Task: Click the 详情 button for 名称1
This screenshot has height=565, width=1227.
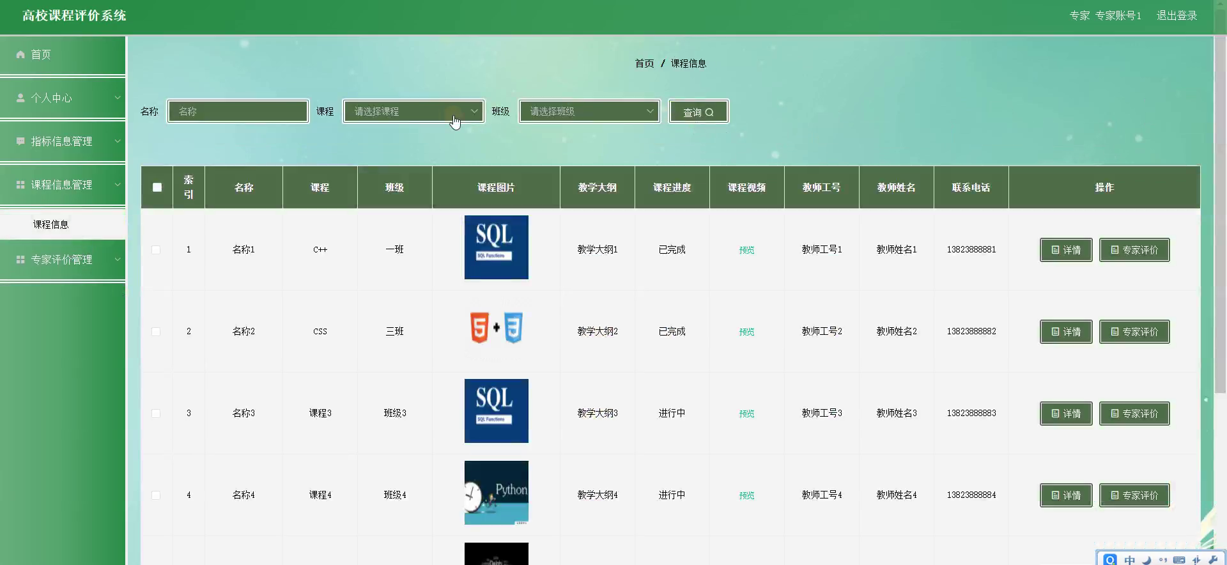Action: tap(1066, 250)
